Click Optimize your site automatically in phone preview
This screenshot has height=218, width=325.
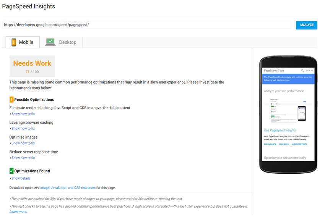(x=285, y=158)
